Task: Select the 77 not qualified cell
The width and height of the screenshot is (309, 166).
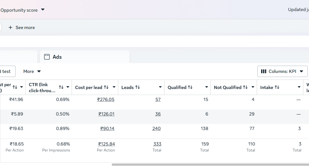Action: 252,128
